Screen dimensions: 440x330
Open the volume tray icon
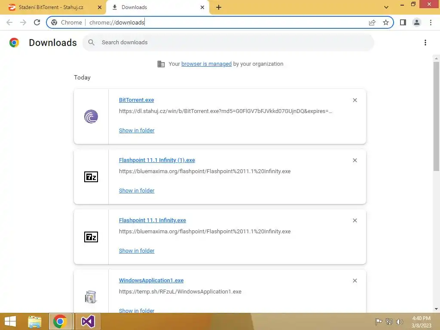click(x=400, y=321)
